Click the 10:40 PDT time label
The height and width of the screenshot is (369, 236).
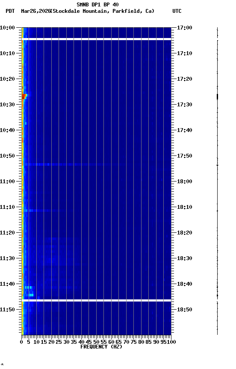point(7,130)
